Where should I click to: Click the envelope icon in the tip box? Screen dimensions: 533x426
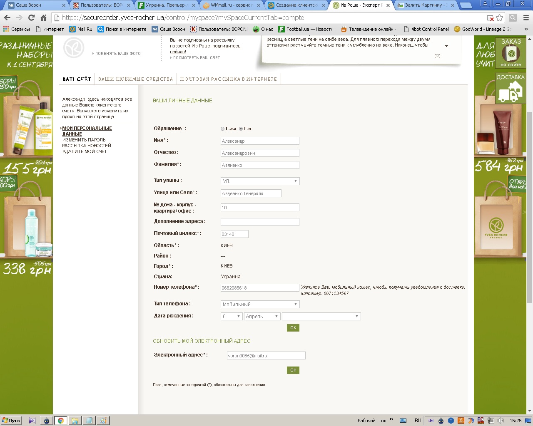437,56
